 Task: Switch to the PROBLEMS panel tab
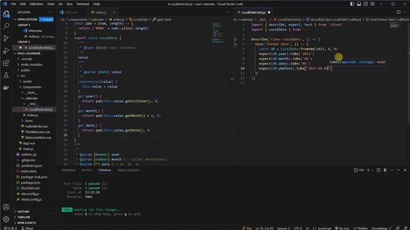[x=69, y=170]
